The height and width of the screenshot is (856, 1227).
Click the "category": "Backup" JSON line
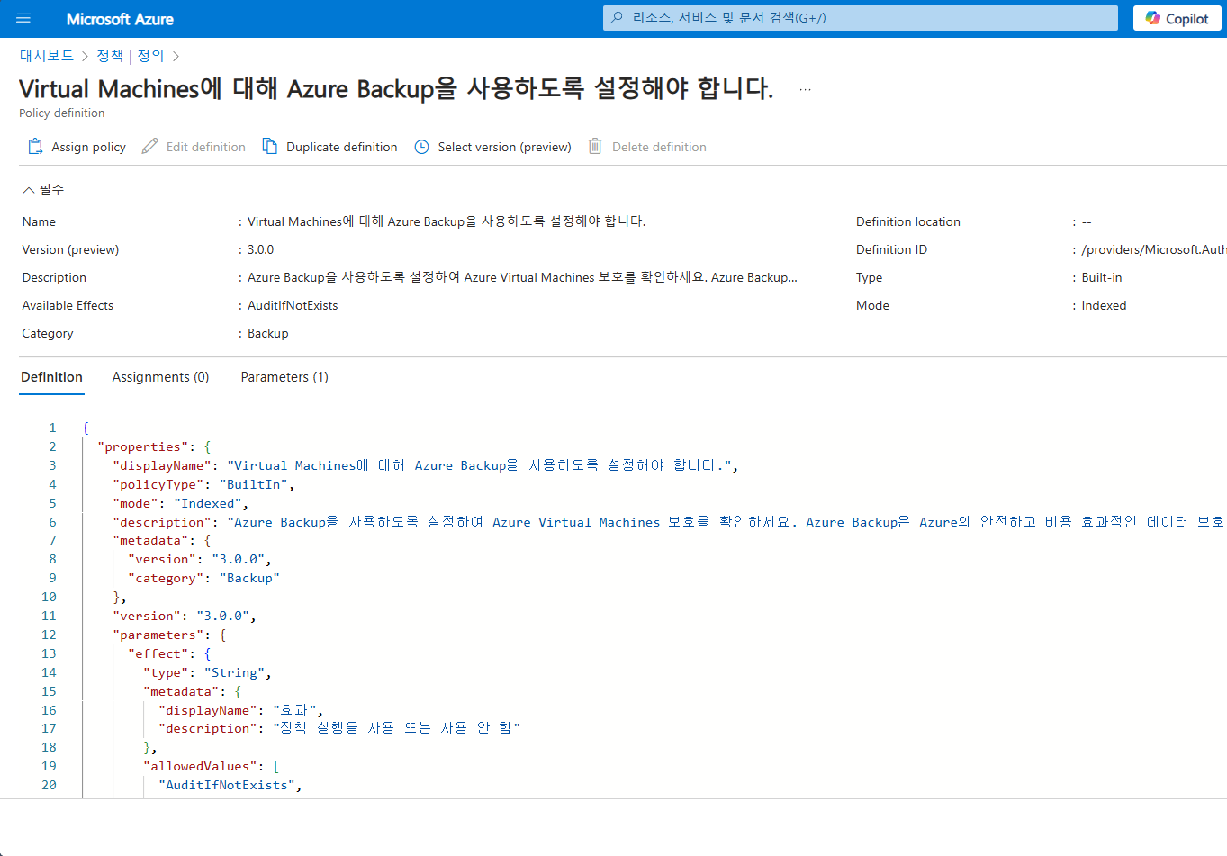203,578
